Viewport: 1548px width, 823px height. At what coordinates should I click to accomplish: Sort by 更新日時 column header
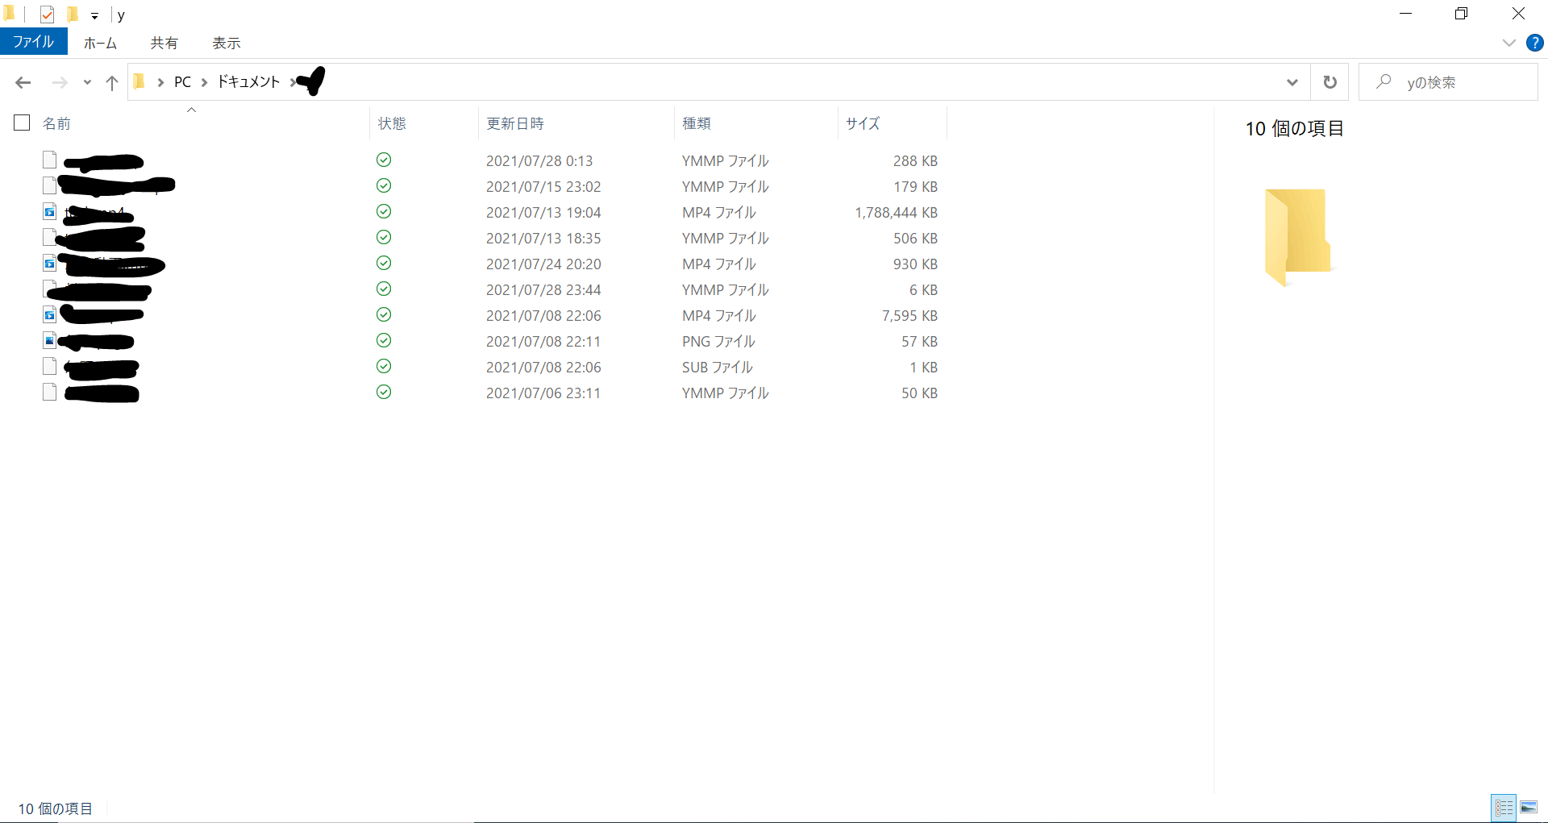pos(576,123)
